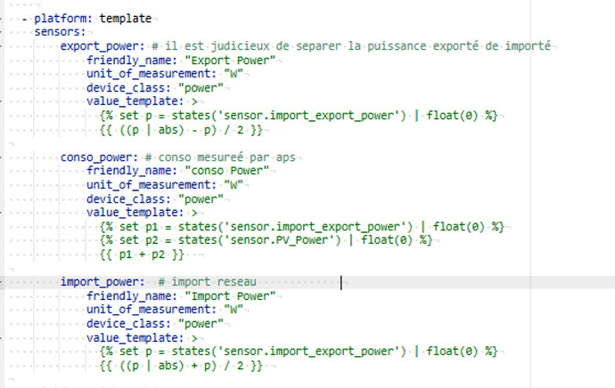Click the 'set p1' template line

(301, 227)
